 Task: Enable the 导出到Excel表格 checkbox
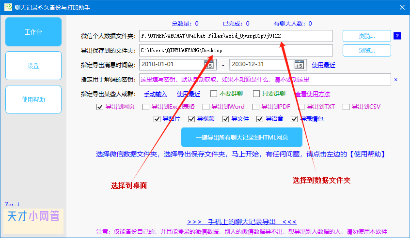coord(145,107)
